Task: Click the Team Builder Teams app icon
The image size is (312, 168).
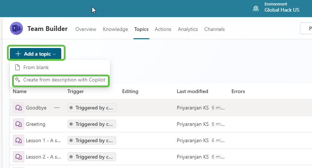Action: tap(16, 28)
